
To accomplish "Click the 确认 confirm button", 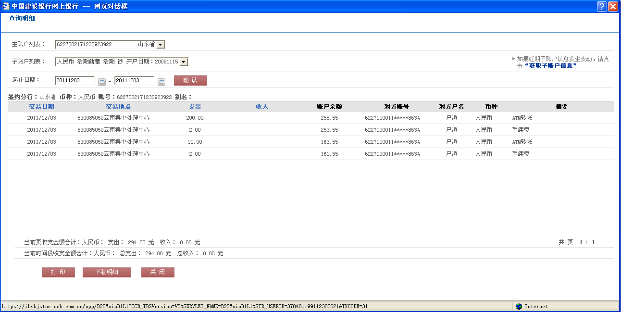I will pyautogui.click(x=190, y=80).
